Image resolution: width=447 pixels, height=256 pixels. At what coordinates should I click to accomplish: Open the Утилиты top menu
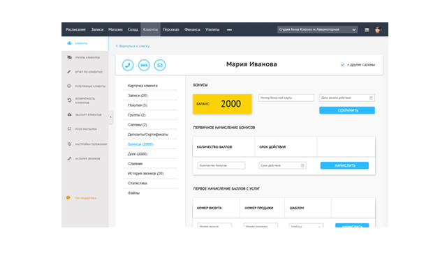pos(212,29)
